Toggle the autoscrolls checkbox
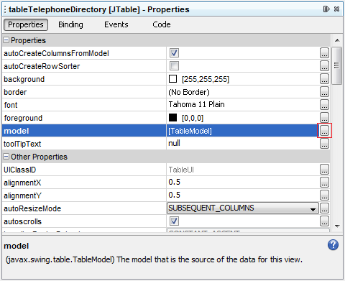 tap(174, 221)
